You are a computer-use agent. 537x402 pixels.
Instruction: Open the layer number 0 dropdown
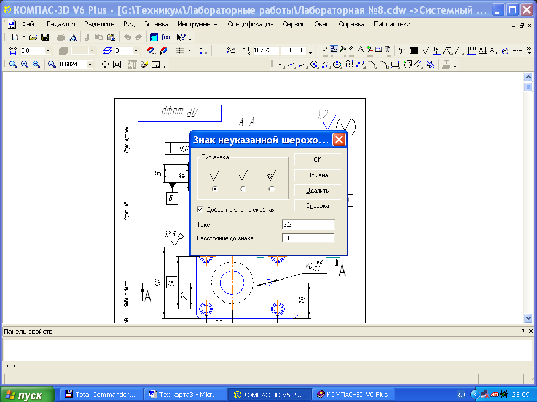[x=136, y=51]
